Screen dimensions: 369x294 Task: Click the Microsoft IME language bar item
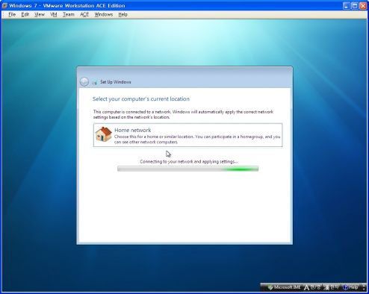pyautogui.click(x=284, y=287)
